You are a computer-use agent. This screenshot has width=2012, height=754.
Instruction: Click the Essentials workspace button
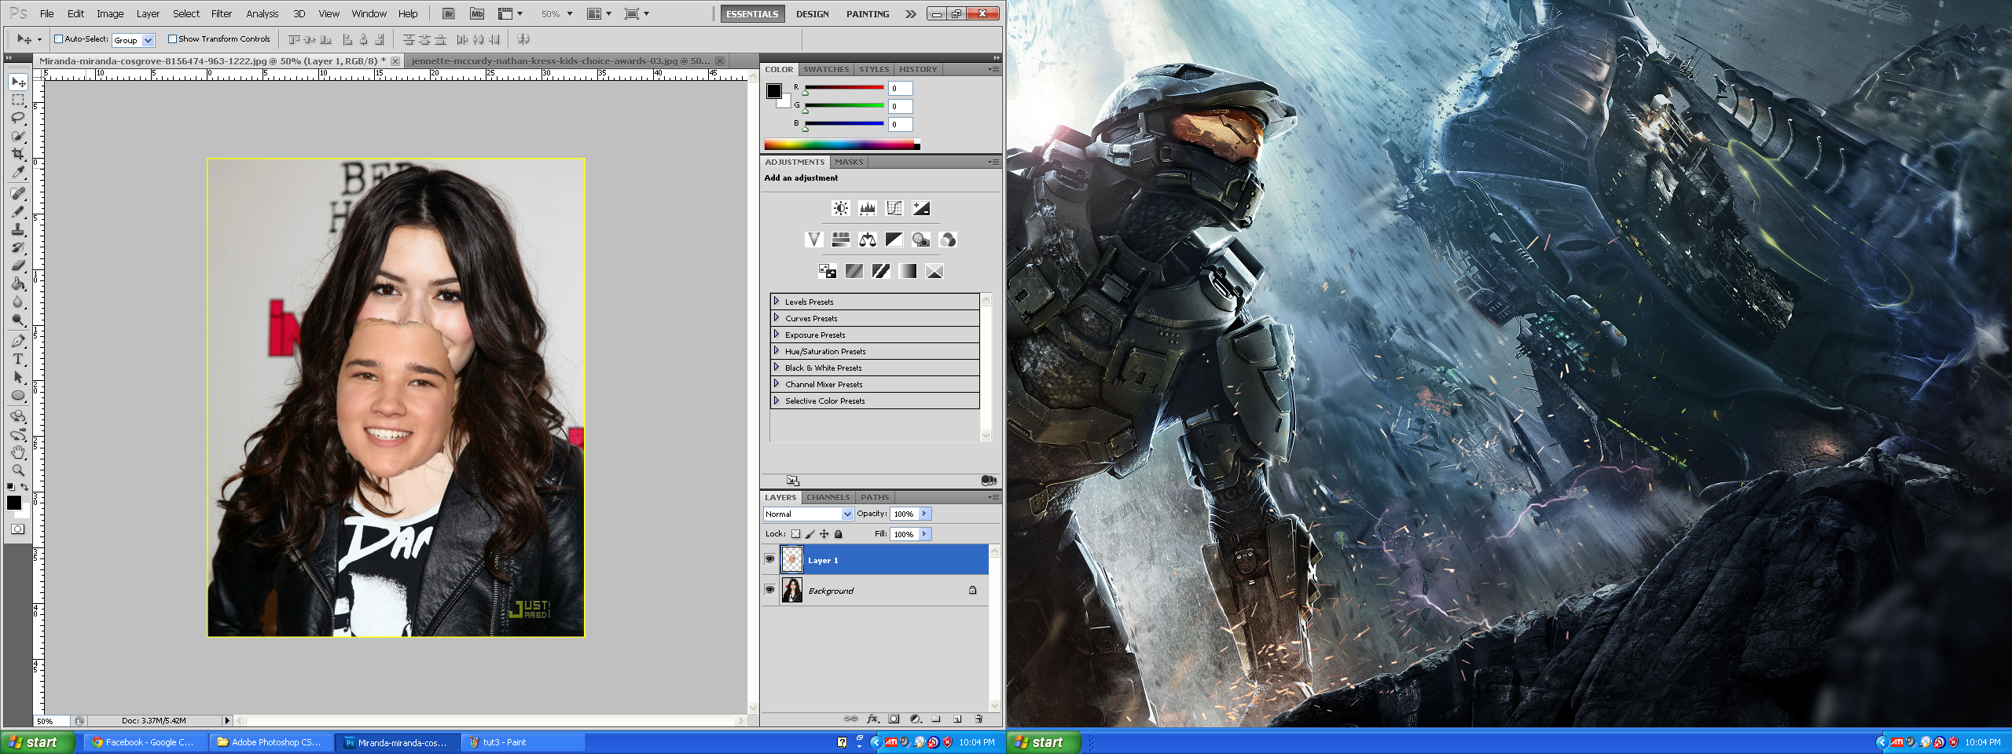[752, 14]
